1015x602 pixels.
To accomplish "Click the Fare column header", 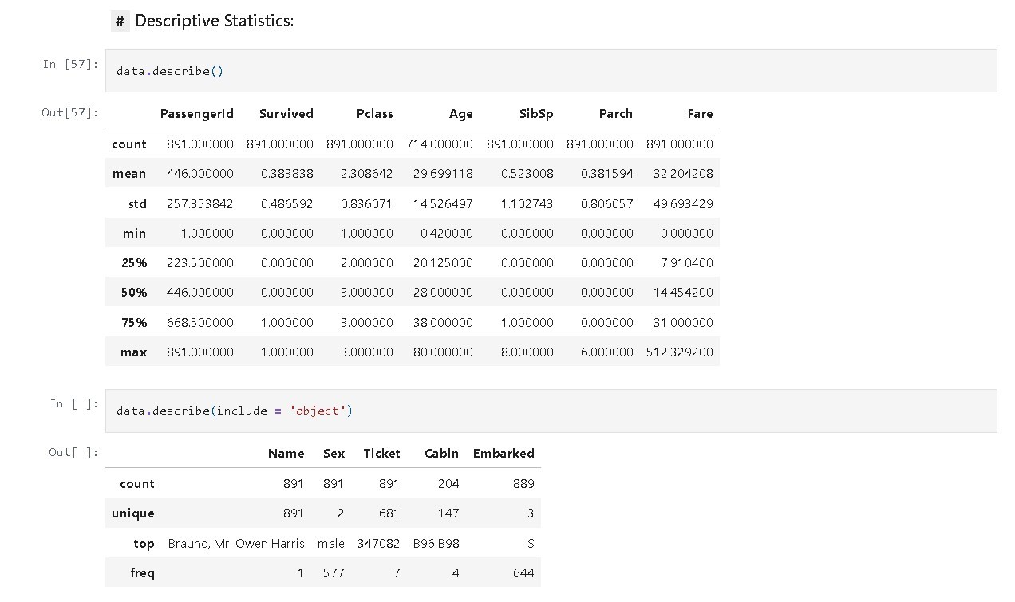I will coord(700,114).
